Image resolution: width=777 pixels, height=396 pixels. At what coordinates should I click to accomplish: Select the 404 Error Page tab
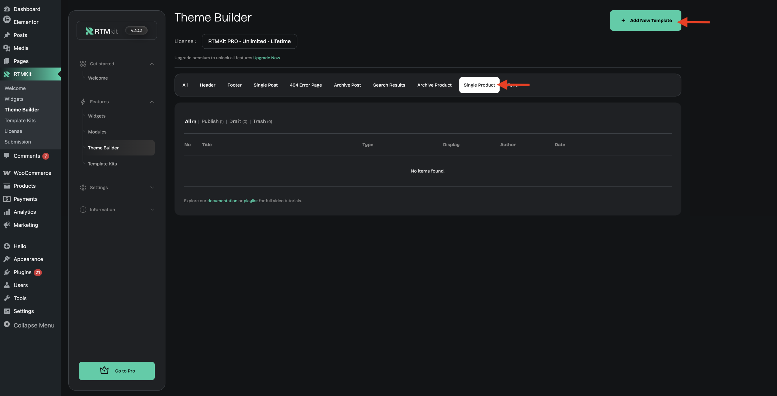click(x=305, y=85)
